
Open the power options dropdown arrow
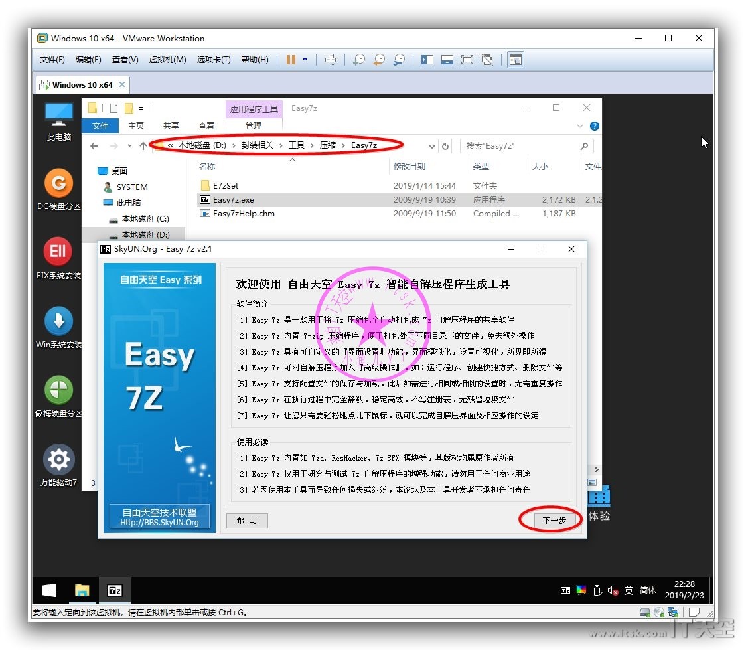click(x=305, y=60)
